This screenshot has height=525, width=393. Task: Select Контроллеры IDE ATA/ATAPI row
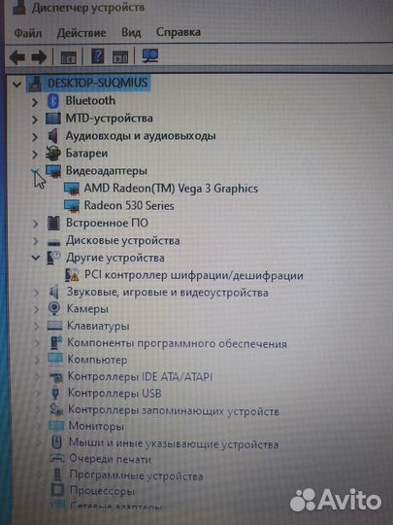click(140, 377)
